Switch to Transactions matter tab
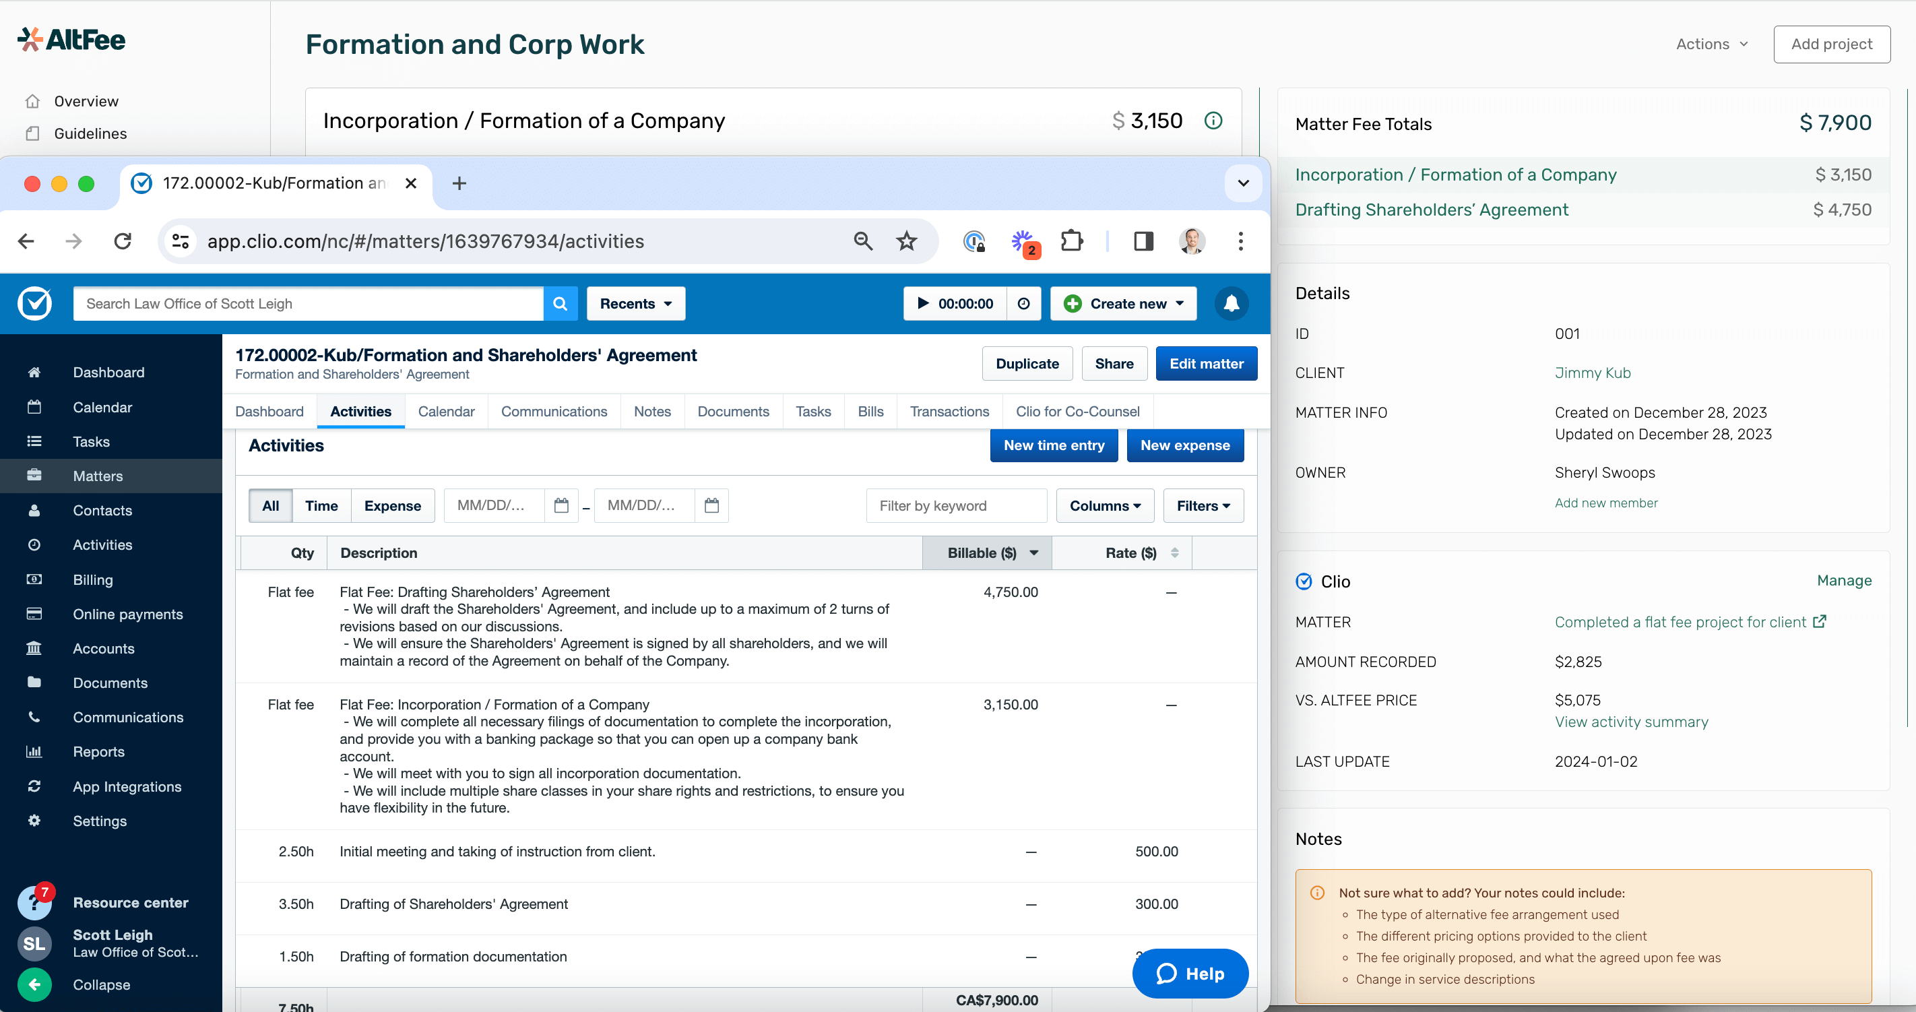The image size is (1916, 1012). coord(950,412)
